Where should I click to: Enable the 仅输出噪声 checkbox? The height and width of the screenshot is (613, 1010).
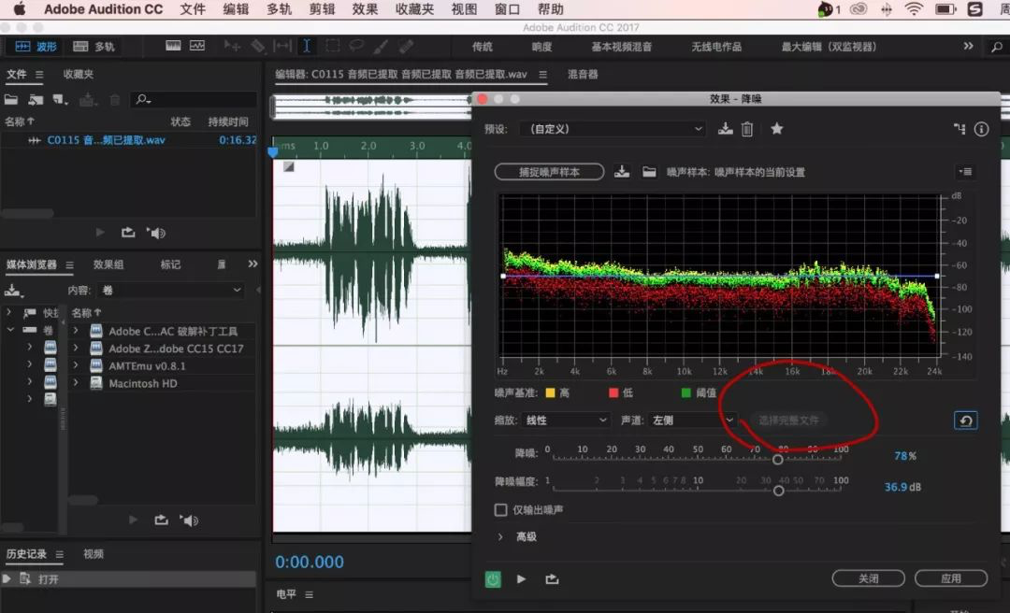(500, 510)
